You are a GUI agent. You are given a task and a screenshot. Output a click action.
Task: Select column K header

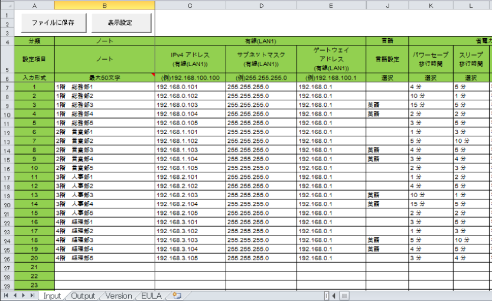coord(431,5)
